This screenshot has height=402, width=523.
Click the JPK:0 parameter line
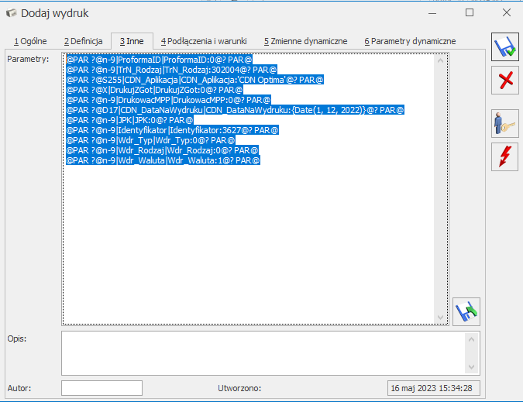point(129,120)
